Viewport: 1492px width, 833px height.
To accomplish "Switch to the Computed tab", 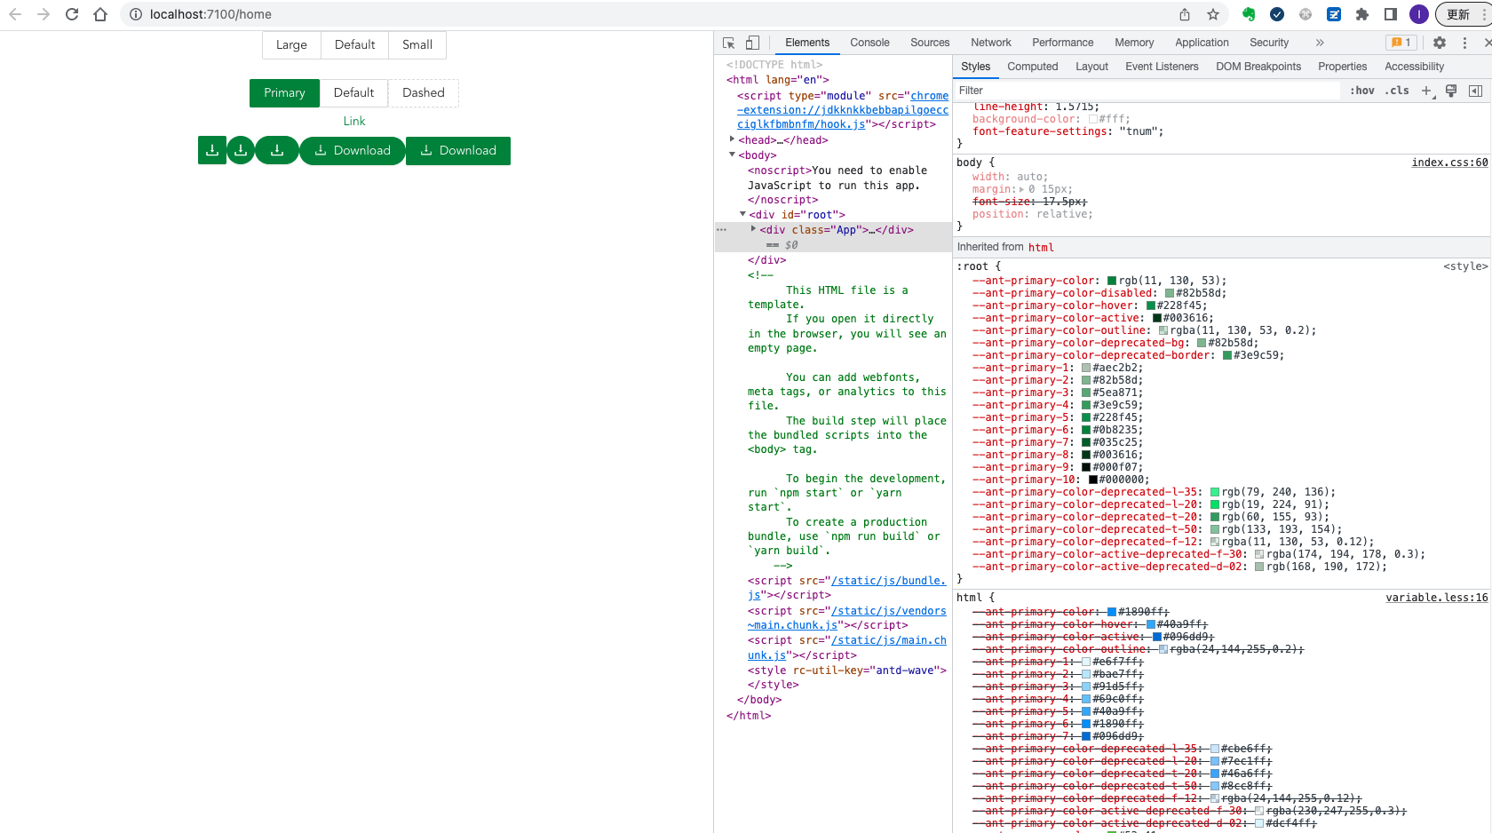I will 1032,66.
